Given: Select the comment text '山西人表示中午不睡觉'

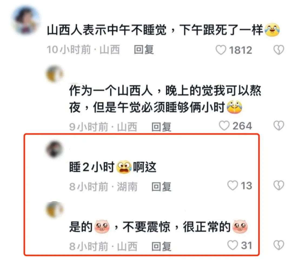Looking at the screenshot, I should (x=107, y=30).
